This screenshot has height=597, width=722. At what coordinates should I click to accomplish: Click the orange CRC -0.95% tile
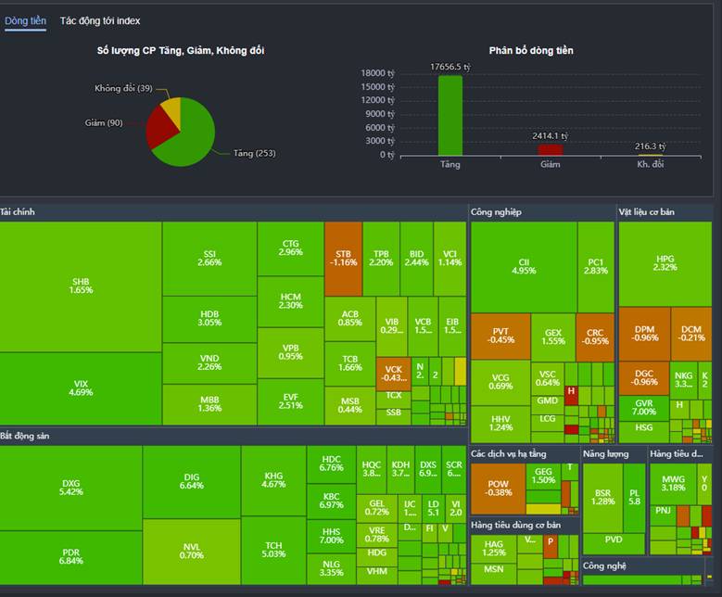click(595, 337)
